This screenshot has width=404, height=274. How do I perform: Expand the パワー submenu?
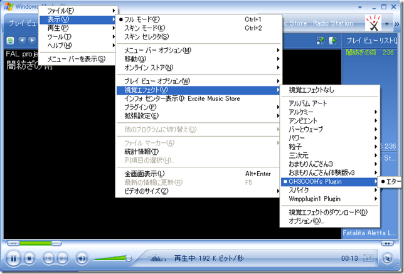click(x=330, y=138)
